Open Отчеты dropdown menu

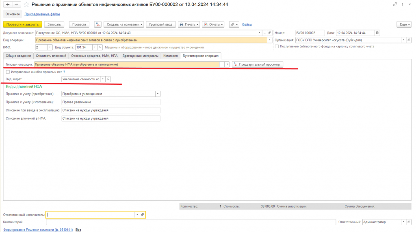213,24
